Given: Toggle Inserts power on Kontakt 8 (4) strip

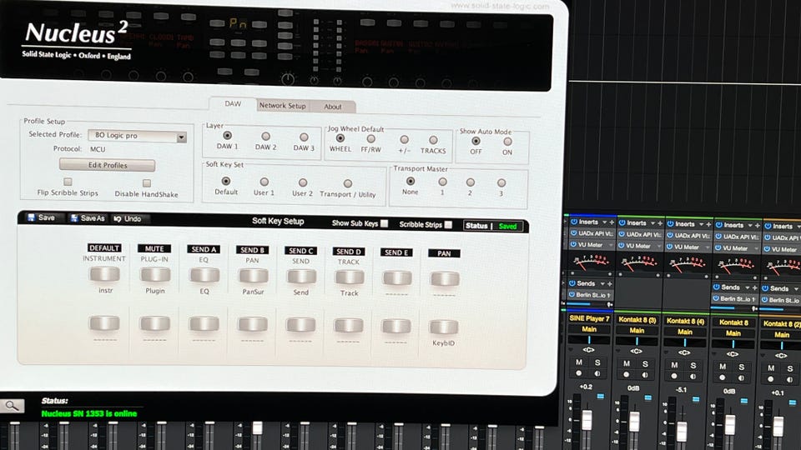Looking at the screenshot, I should [x=670, y=223].
